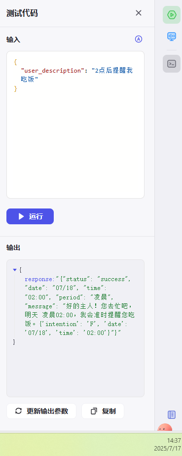Open the terminal console icon in sidebar
This screenshot has height=456, width=182.
pos(172,64)
